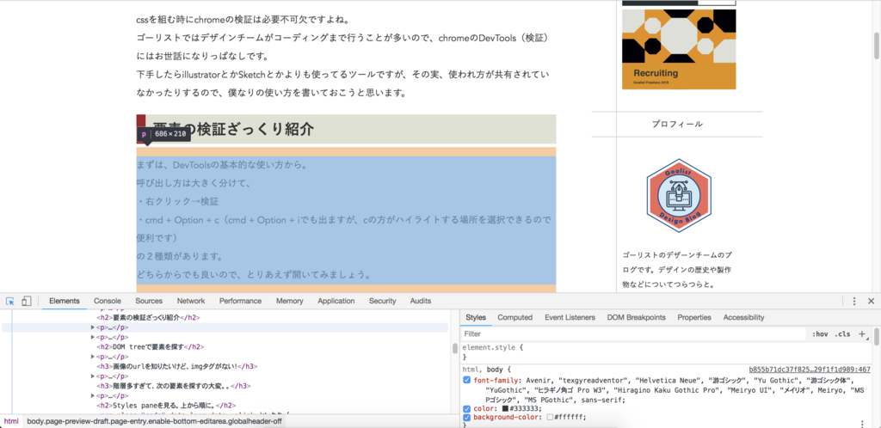Close the DevTools panel with X
Viewport: 881px width, 428px height.
tap(871, 301)
